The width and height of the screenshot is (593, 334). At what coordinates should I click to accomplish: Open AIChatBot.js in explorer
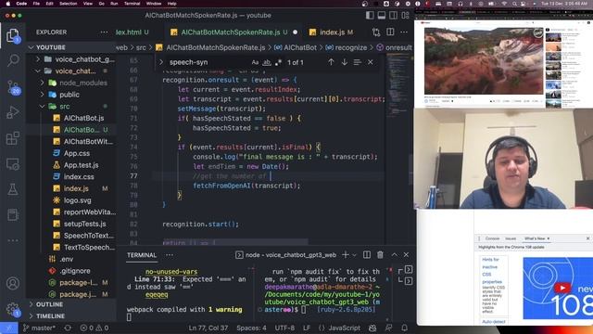tap(83, 118)
